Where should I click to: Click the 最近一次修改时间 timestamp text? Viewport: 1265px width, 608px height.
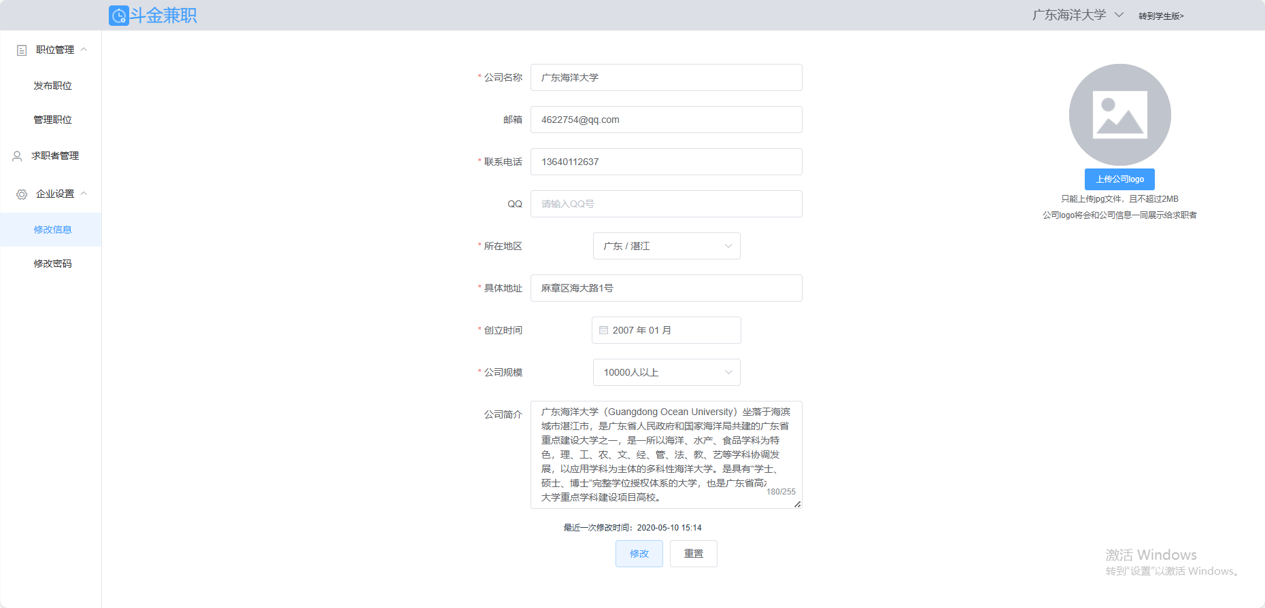(632, 528)
